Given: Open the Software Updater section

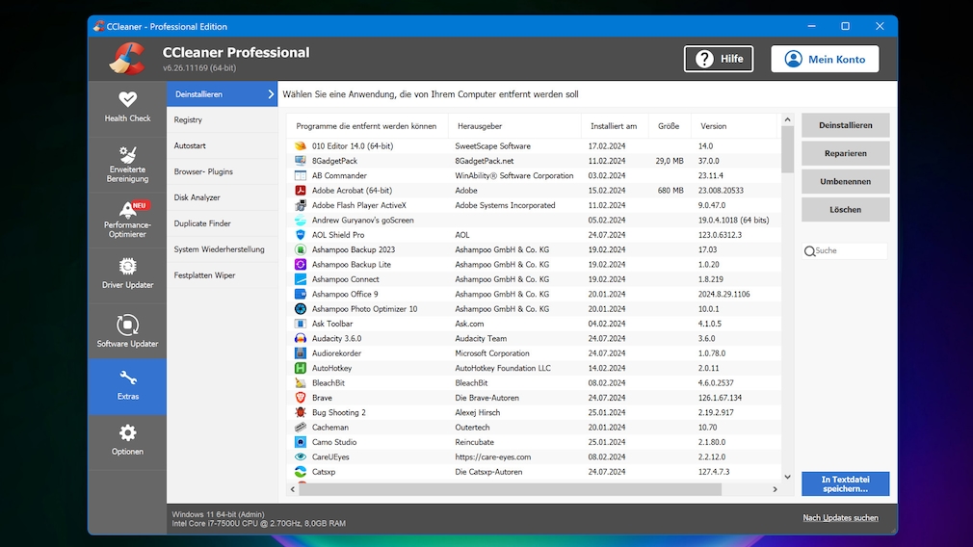Looking at the screenshot, I should tap(127, 332).
